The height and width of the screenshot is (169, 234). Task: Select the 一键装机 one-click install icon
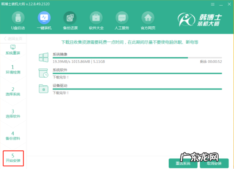44,18
